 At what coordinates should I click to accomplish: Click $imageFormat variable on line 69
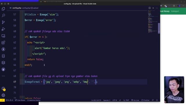click(x=32, y=82)
